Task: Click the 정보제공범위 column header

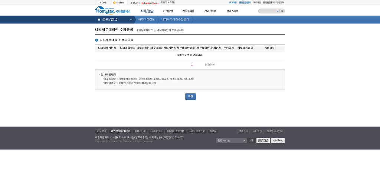Action: pos(245,48)
